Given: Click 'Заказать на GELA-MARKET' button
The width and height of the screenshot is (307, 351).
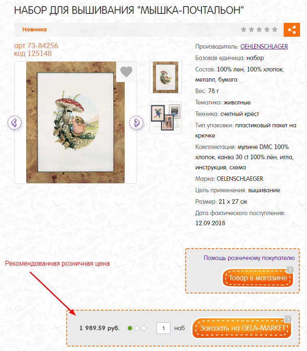Looking at the screenshot, I should click(242, 328).
